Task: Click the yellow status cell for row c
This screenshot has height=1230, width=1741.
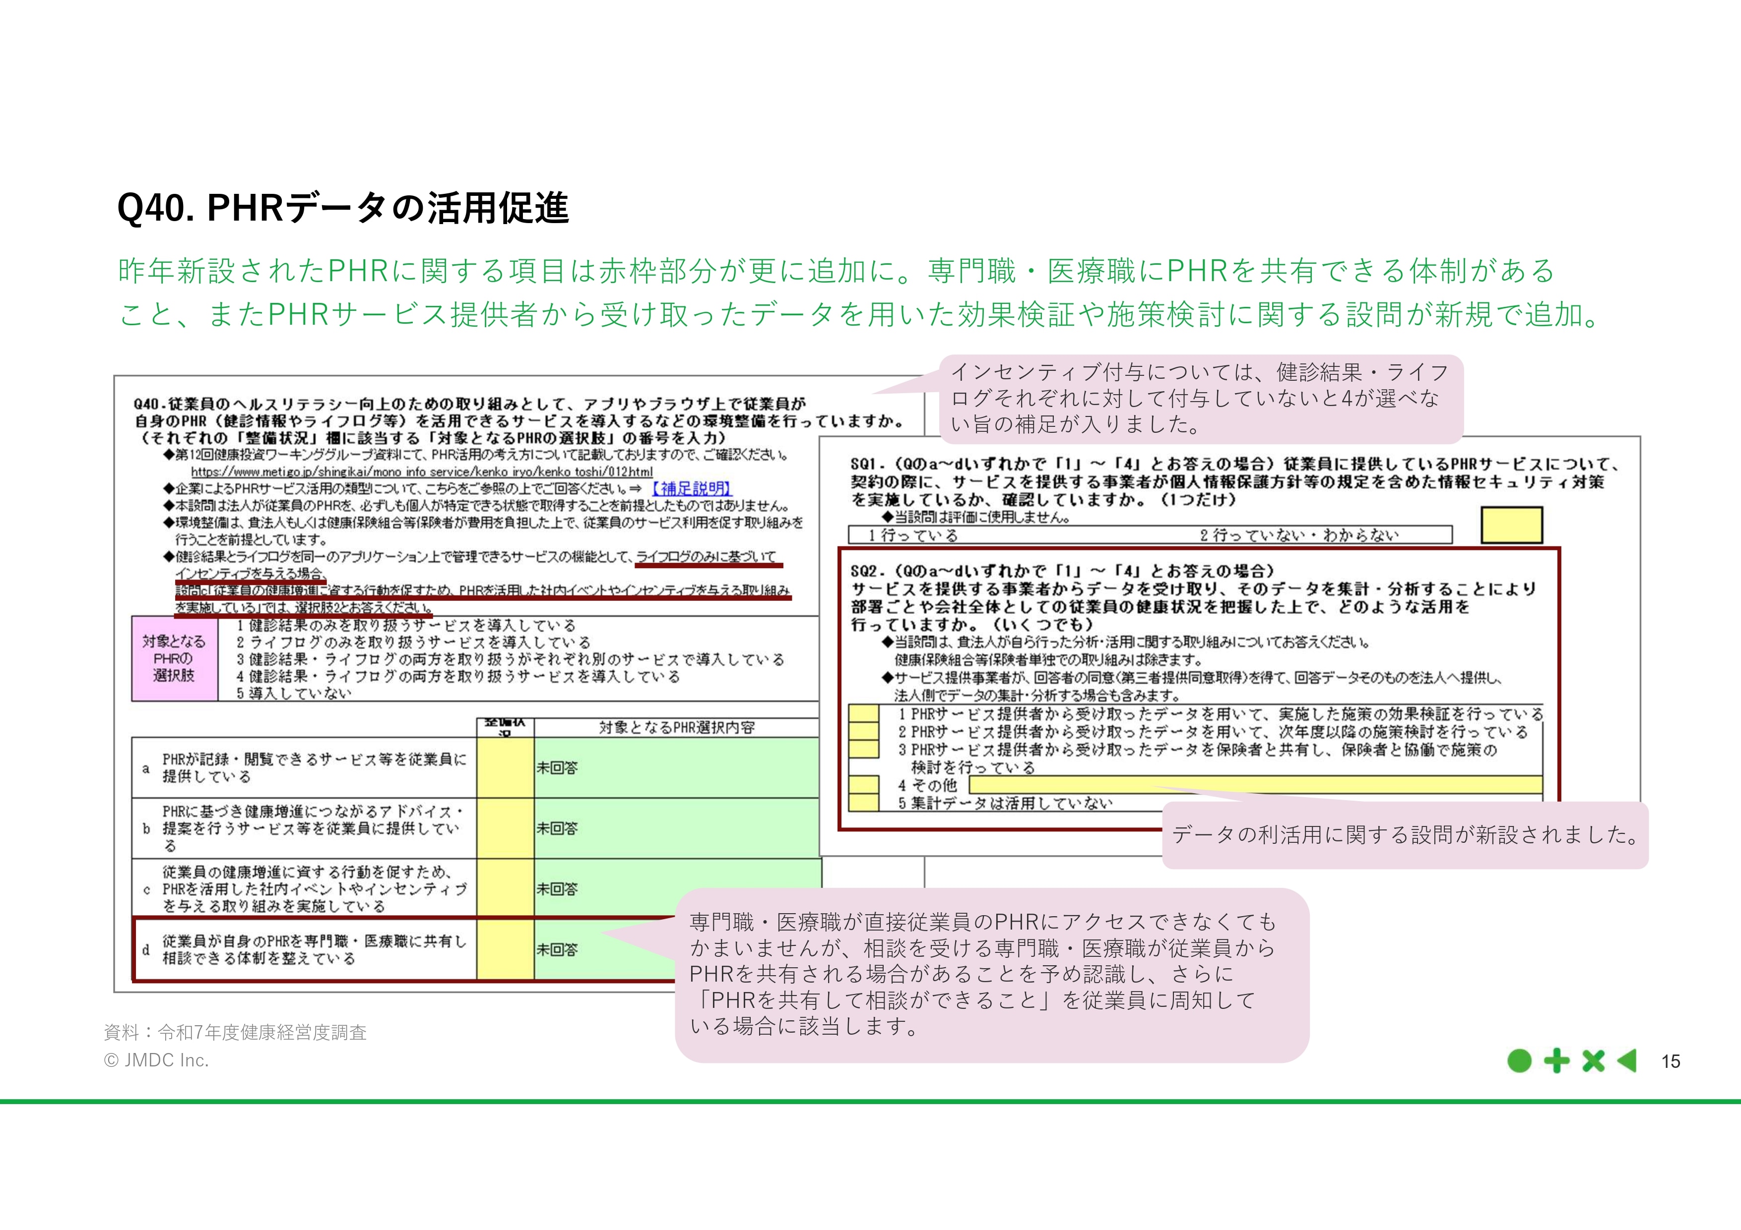Action: point(505,888)
